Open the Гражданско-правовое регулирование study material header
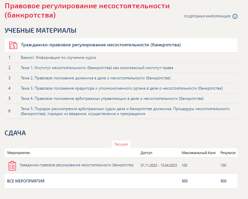The width and height of the screenshot is (248, 199). pos(101,45)
